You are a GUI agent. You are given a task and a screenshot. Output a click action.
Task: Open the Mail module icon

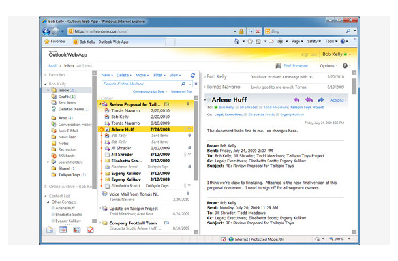tap(50, 230)
